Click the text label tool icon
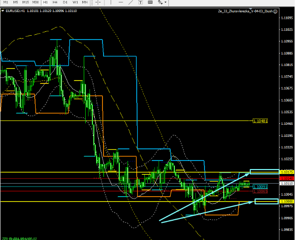 150,2
